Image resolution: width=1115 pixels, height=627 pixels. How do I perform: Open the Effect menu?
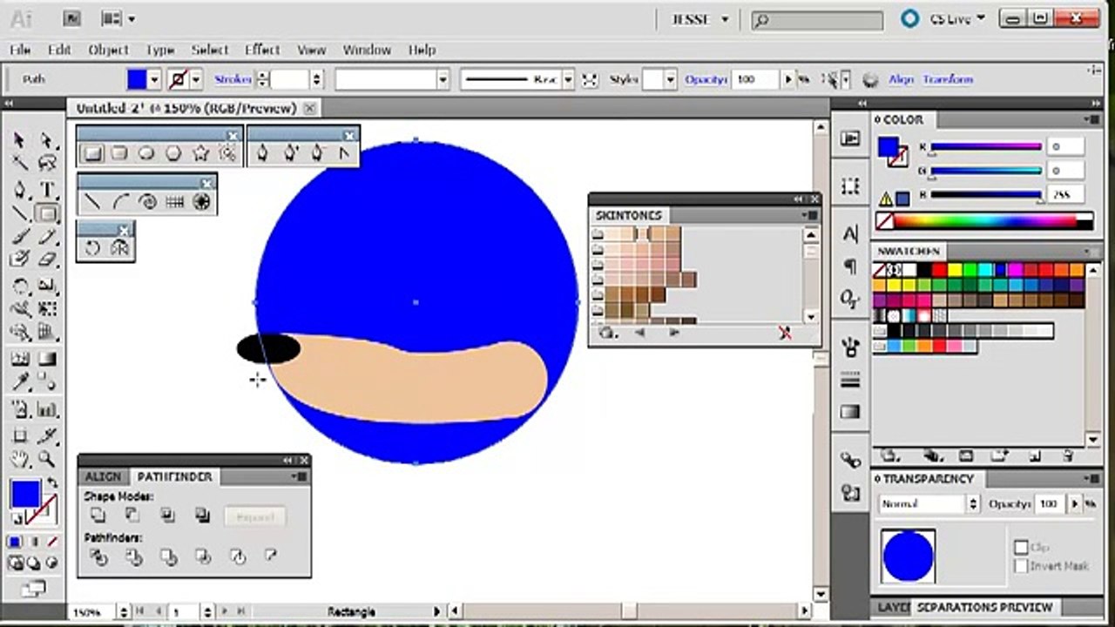tap(262, 50)
